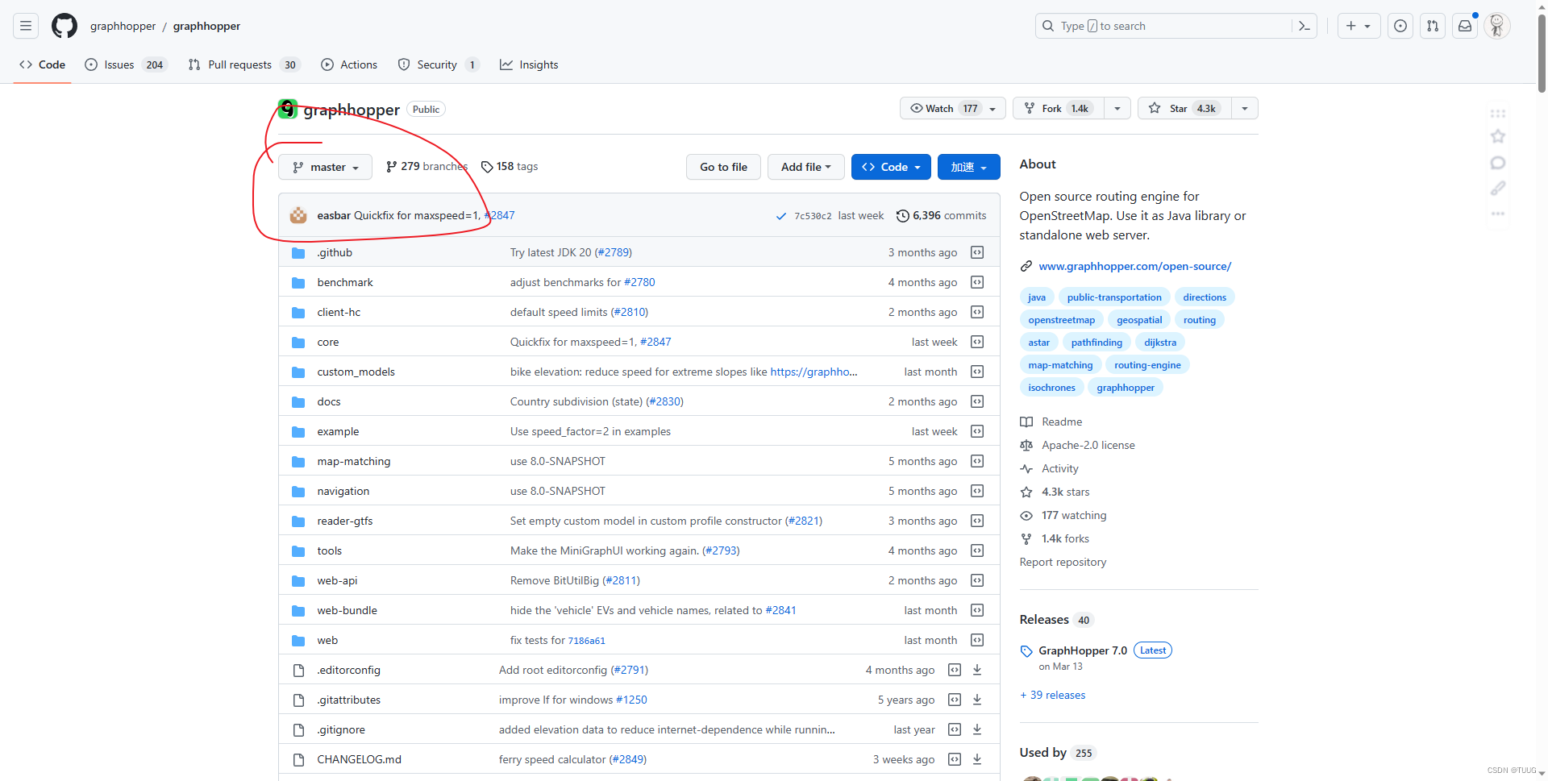Switch to the Code tab
The height and width of the screenshot is (781, 1548).
(43, 64)
